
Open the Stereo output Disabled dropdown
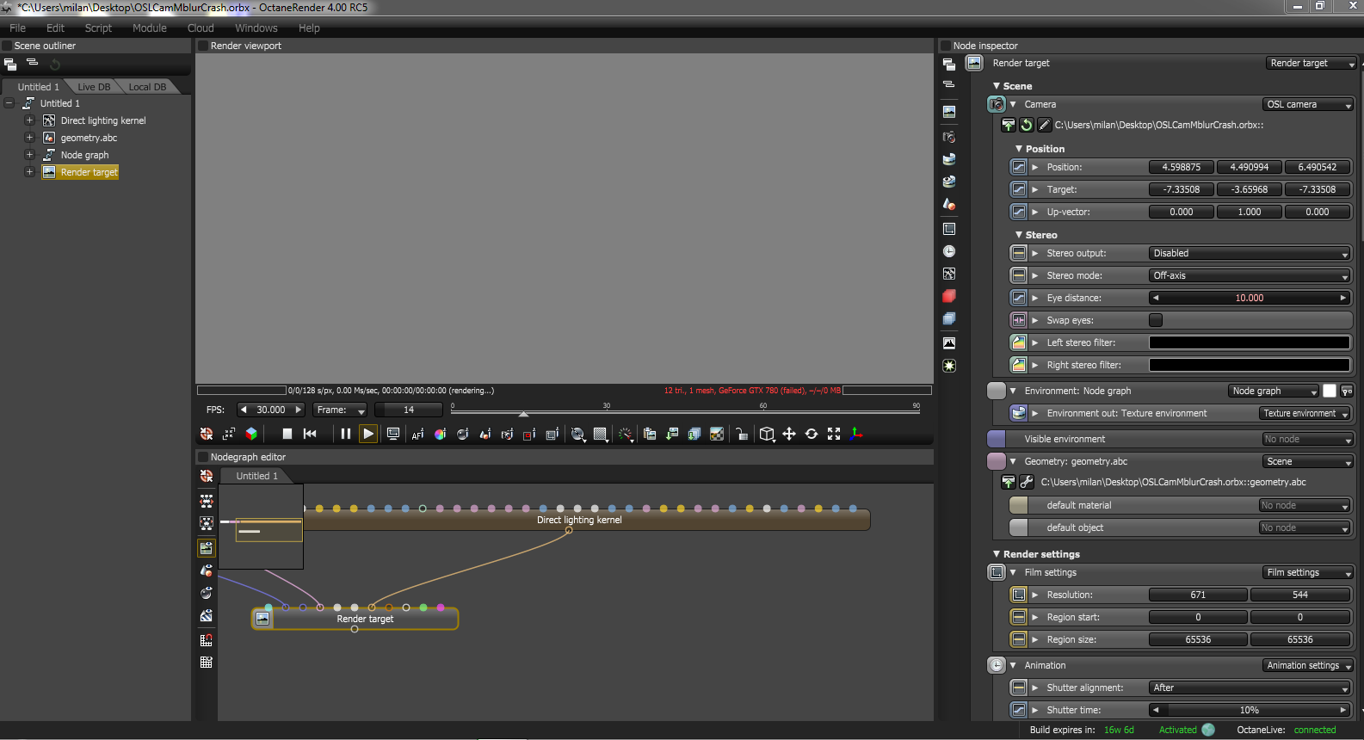1250,253
